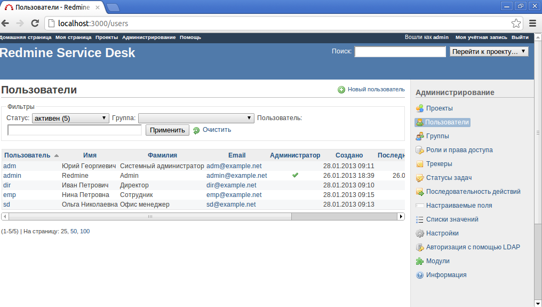Open the Моя учётная запись link

481,37
